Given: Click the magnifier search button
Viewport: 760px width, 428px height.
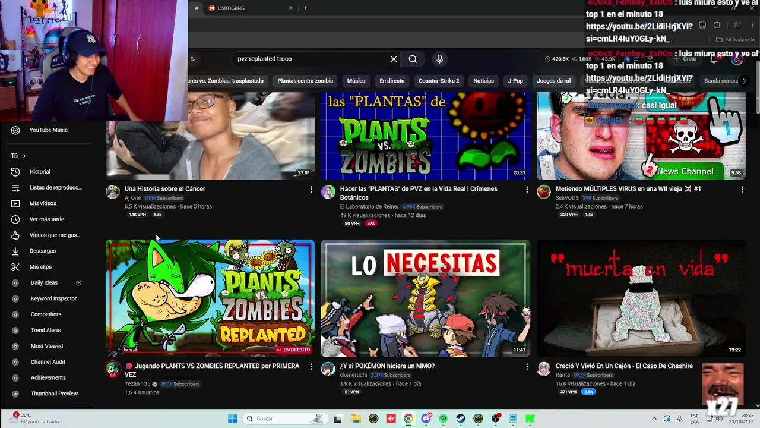Looking at the screenshot, I should pos(413,59).
